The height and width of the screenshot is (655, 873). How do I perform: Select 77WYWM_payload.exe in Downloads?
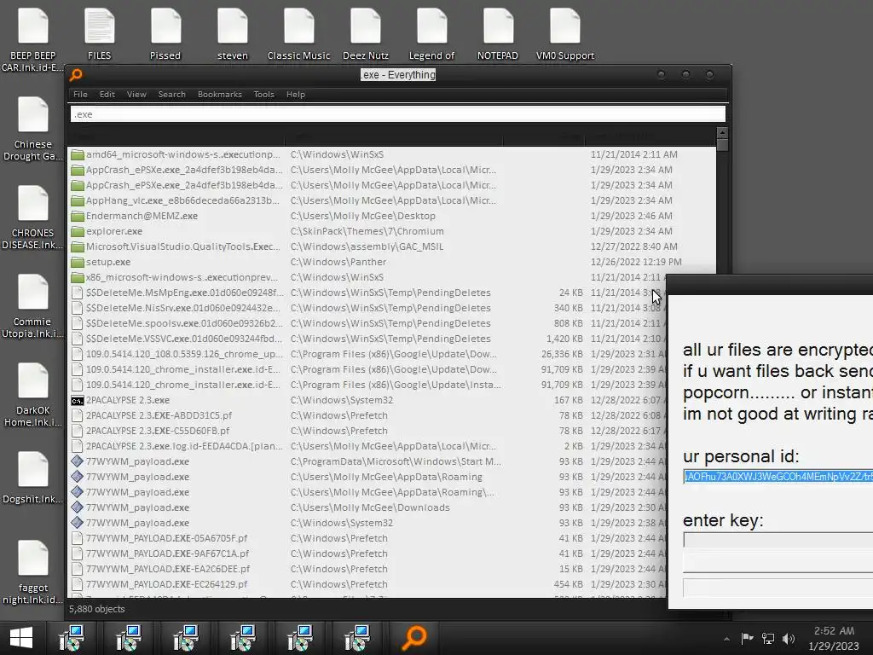click(x=367, y=507)
